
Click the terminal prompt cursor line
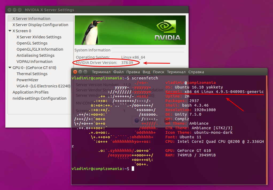click(x=103, y=169)
